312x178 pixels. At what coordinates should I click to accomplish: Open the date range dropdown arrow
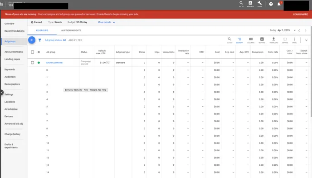pyautogui.click(x=295, y=30)
